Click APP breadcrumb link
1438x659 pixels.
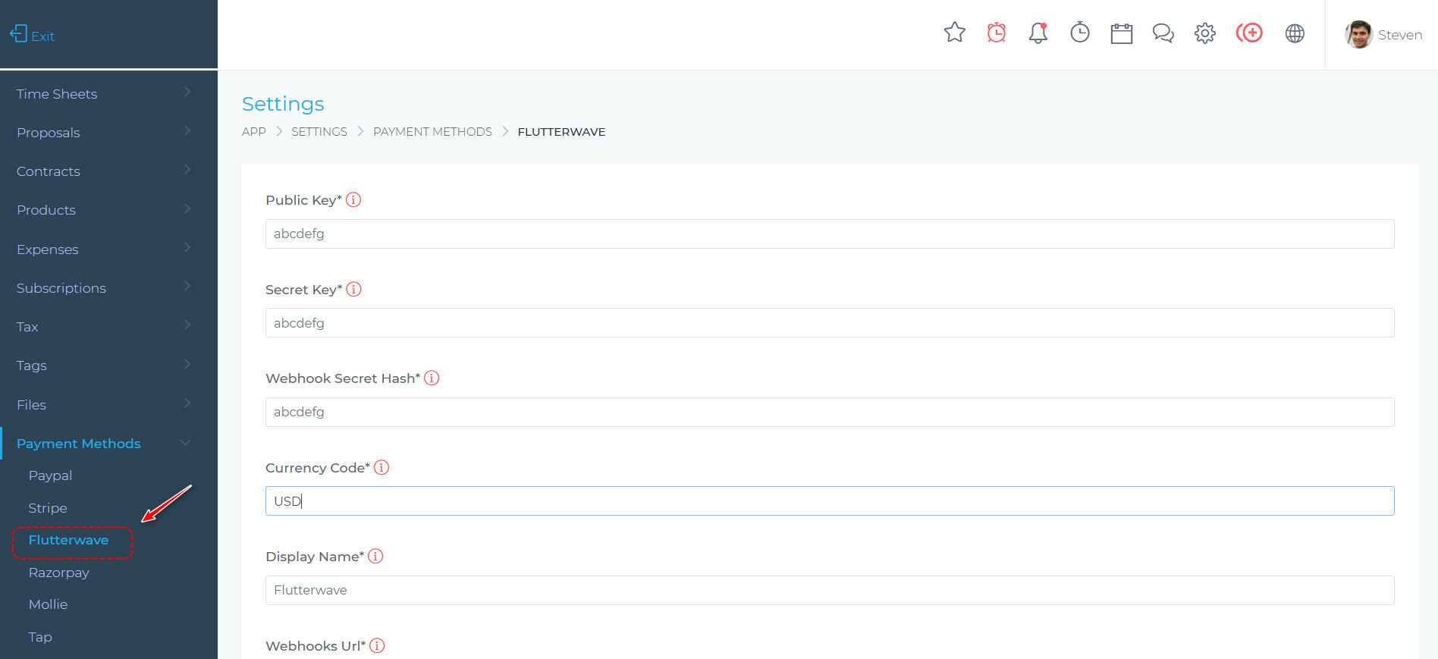[x=254, y=132]
